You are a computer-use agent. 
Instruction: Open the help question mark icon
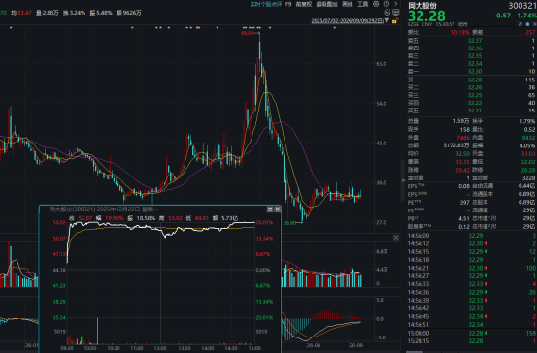(386, 4)
